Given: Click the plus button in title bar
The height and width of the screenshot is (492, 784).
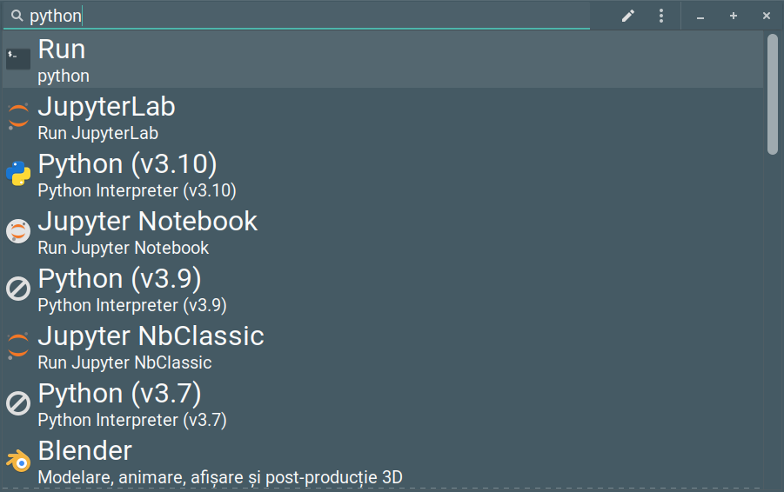Looking at the screenshot, I should click(x=733, y=16).
